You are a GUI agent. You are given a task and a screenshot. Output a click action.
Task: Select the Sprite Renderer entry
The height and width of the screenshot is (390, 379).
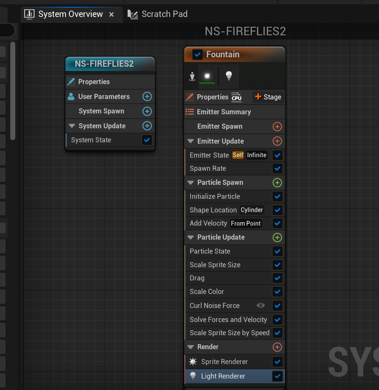click(234, 362)
